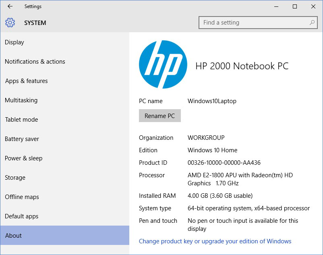Go to Offline maps section

22,197
